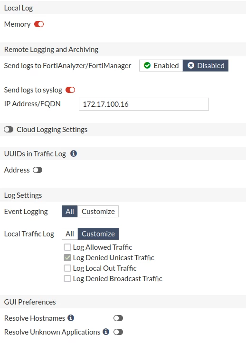The width and height of the screenshot is (246, 346).
Task: Enable the Resolve Hostnames toggle
Action: (118, 318)
